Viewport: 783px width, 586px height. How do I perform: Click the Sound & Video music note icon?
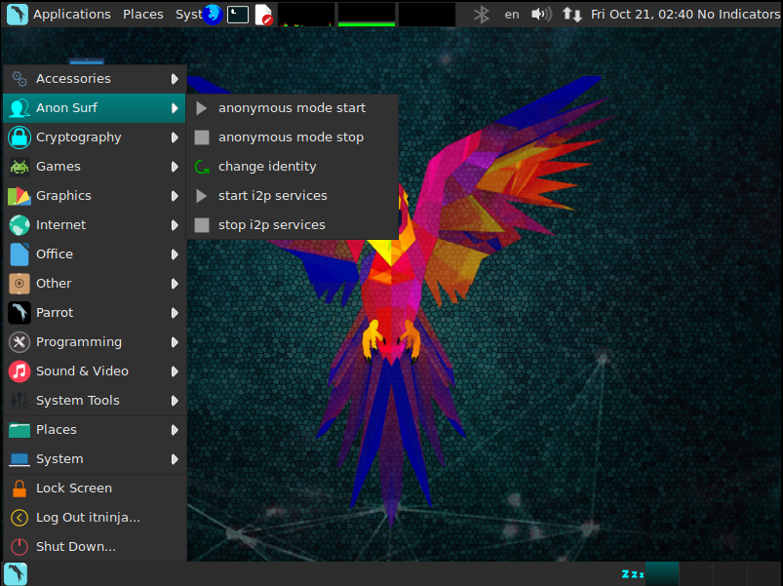(20, 371)
